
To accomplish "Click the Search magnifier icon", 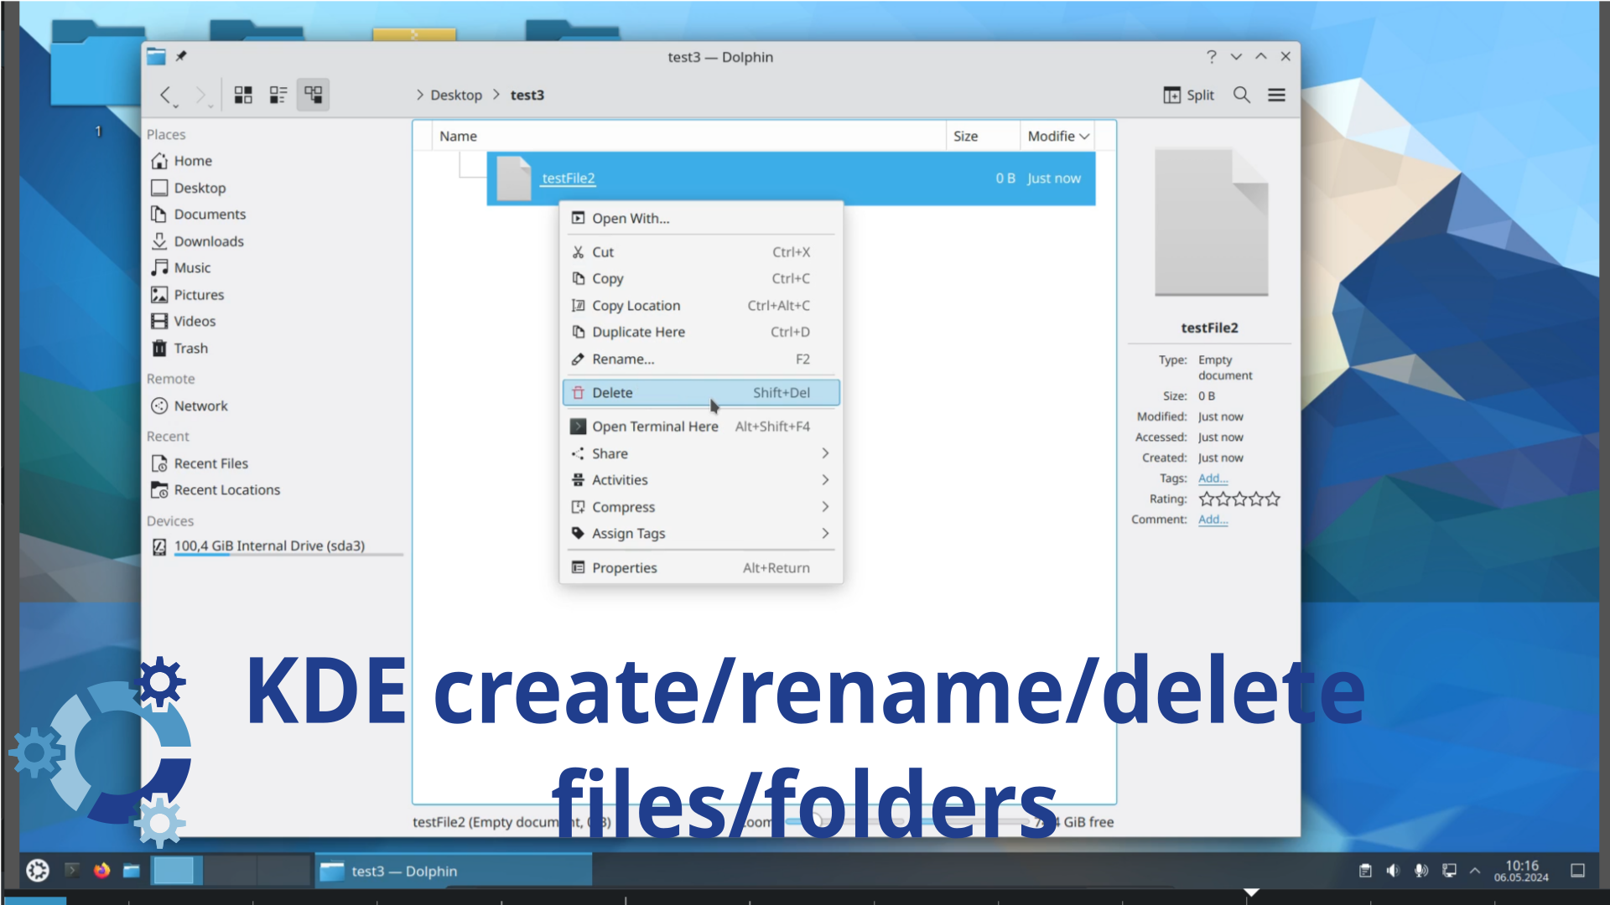I will point(1242,95).
